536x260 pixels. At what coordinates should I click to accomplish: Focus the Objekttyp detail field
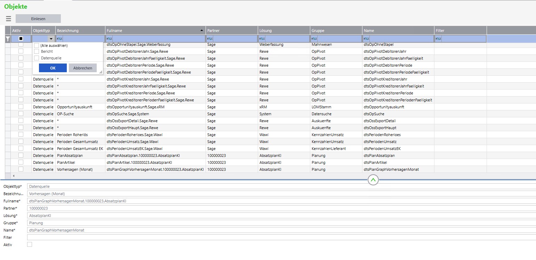[x=281, y=186]
